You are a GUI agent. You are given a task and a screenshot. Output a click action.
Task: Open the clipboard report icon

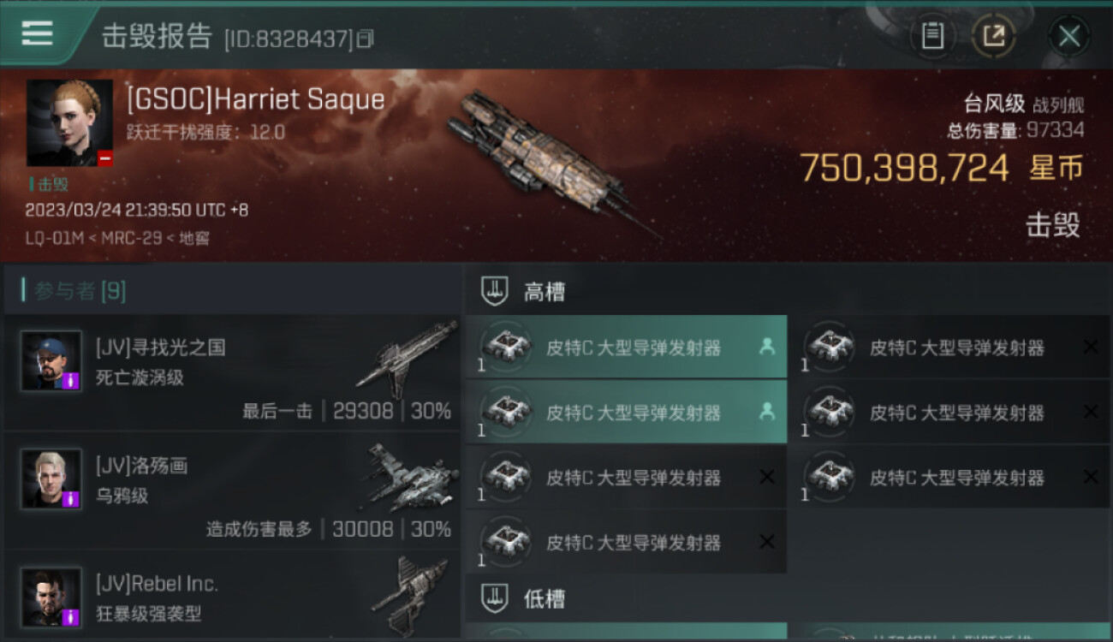932,36
